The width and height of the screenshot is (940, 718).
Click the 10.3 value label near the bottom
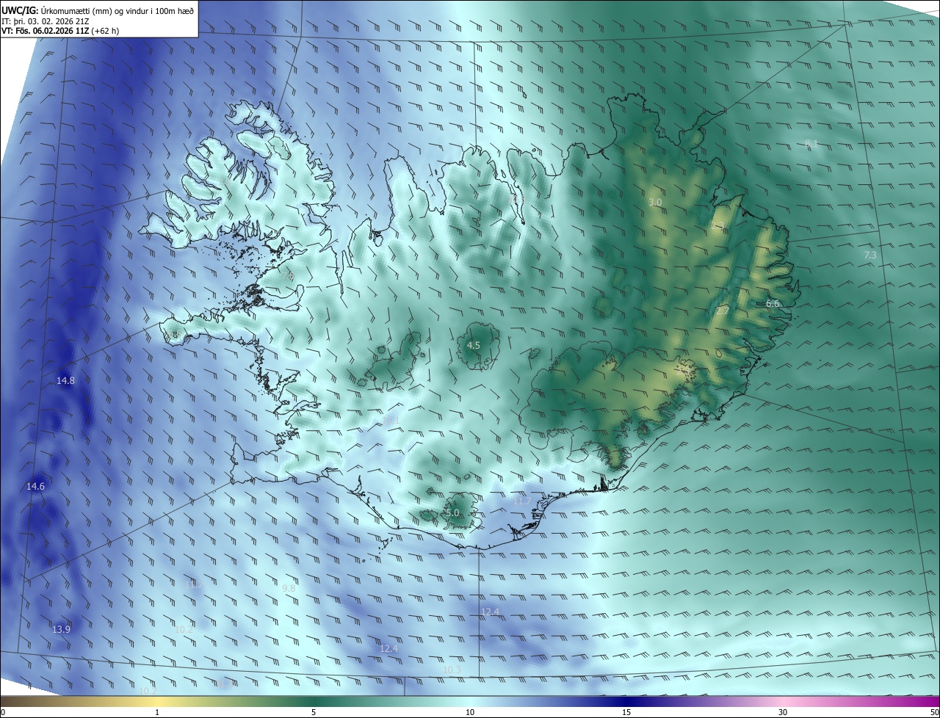pyautogui.click(x=452, y=670)
